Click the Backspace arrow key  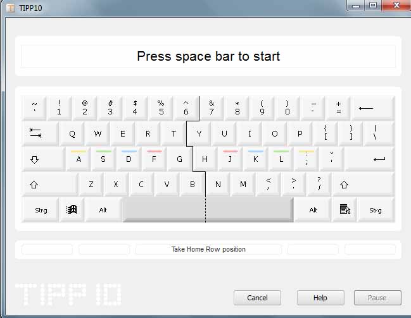click(x=372, y=108)
